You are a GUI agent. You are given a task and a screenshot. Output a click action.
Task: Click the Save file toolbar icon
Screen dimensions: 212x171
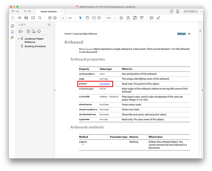[x=13, y=18]
